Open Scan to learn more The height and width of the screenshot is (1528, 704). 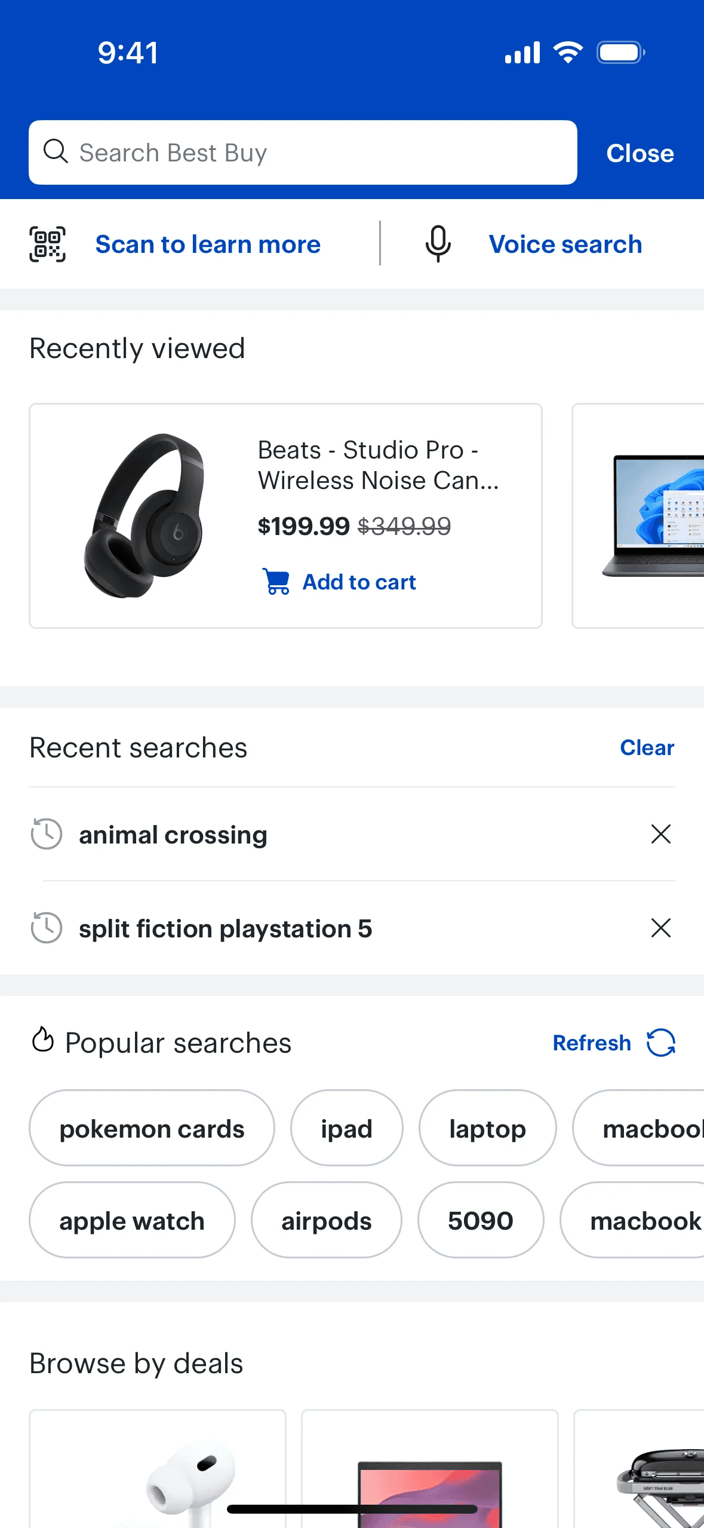pos(208,245)
